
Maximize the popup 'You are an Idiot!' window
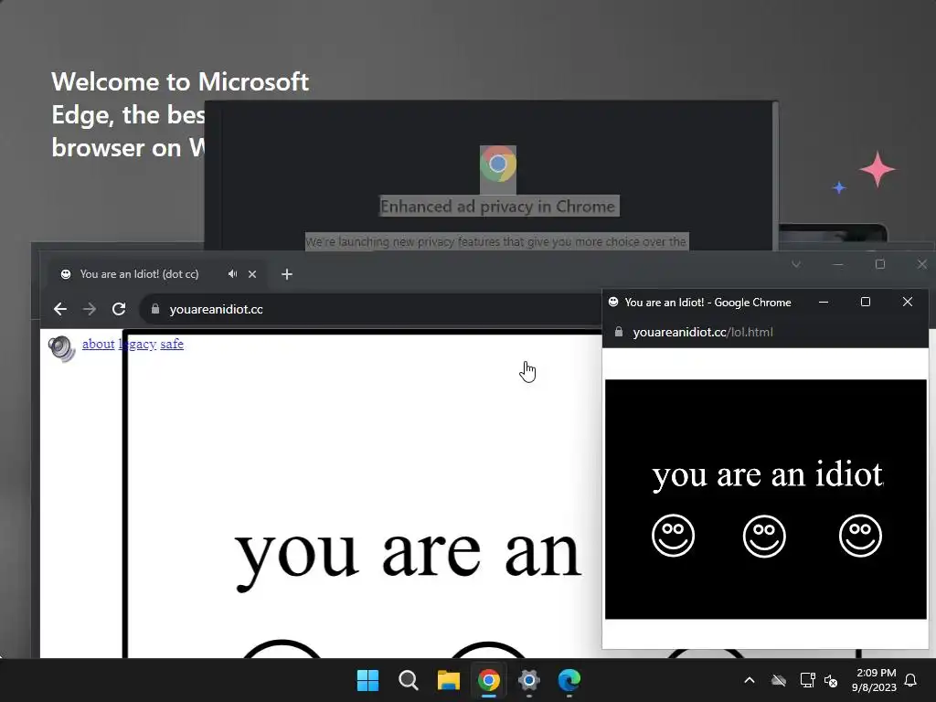point(866,302)
